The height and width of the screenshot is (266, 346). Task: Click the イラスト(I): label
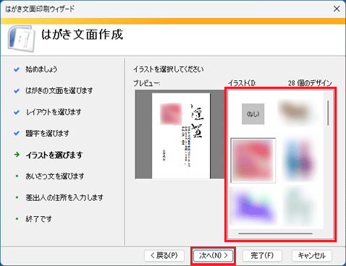click(x=242, y=83)
